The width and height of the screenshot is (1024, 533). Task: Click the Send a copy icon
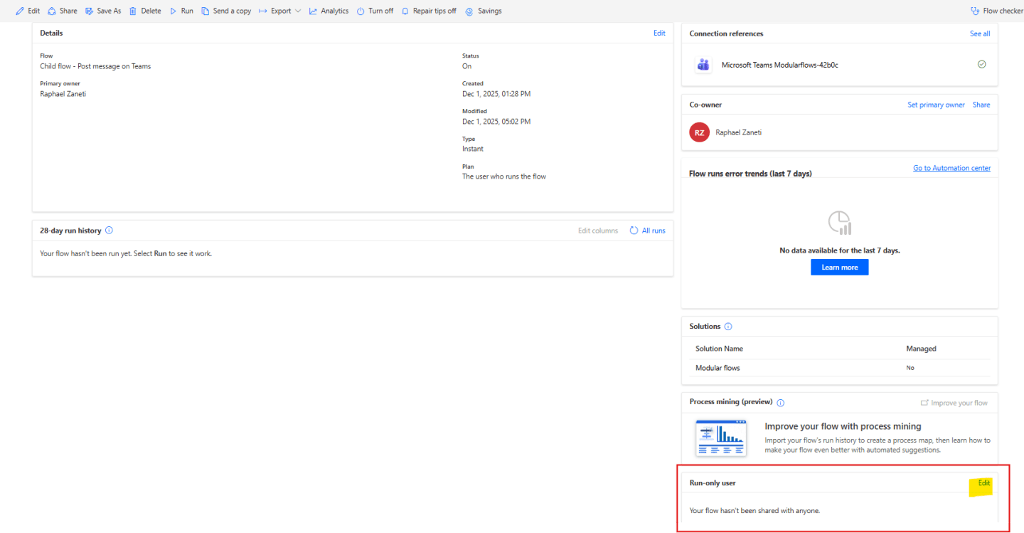206,11
